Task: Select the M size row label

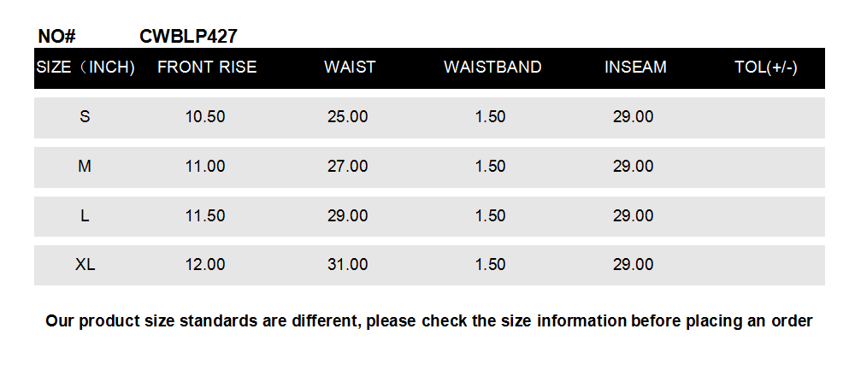Action: 85,167
